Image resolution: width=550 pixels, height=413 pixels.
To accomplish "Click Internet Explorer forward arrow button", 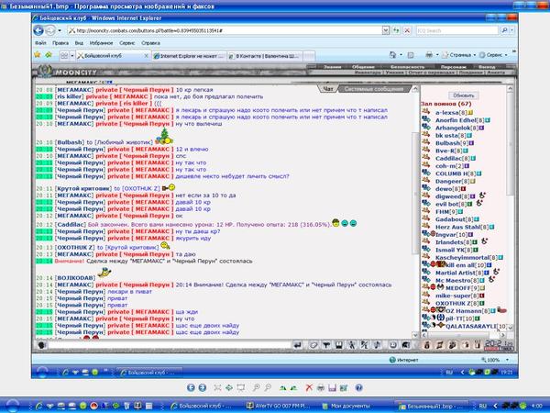I will (x=50, y=30).
